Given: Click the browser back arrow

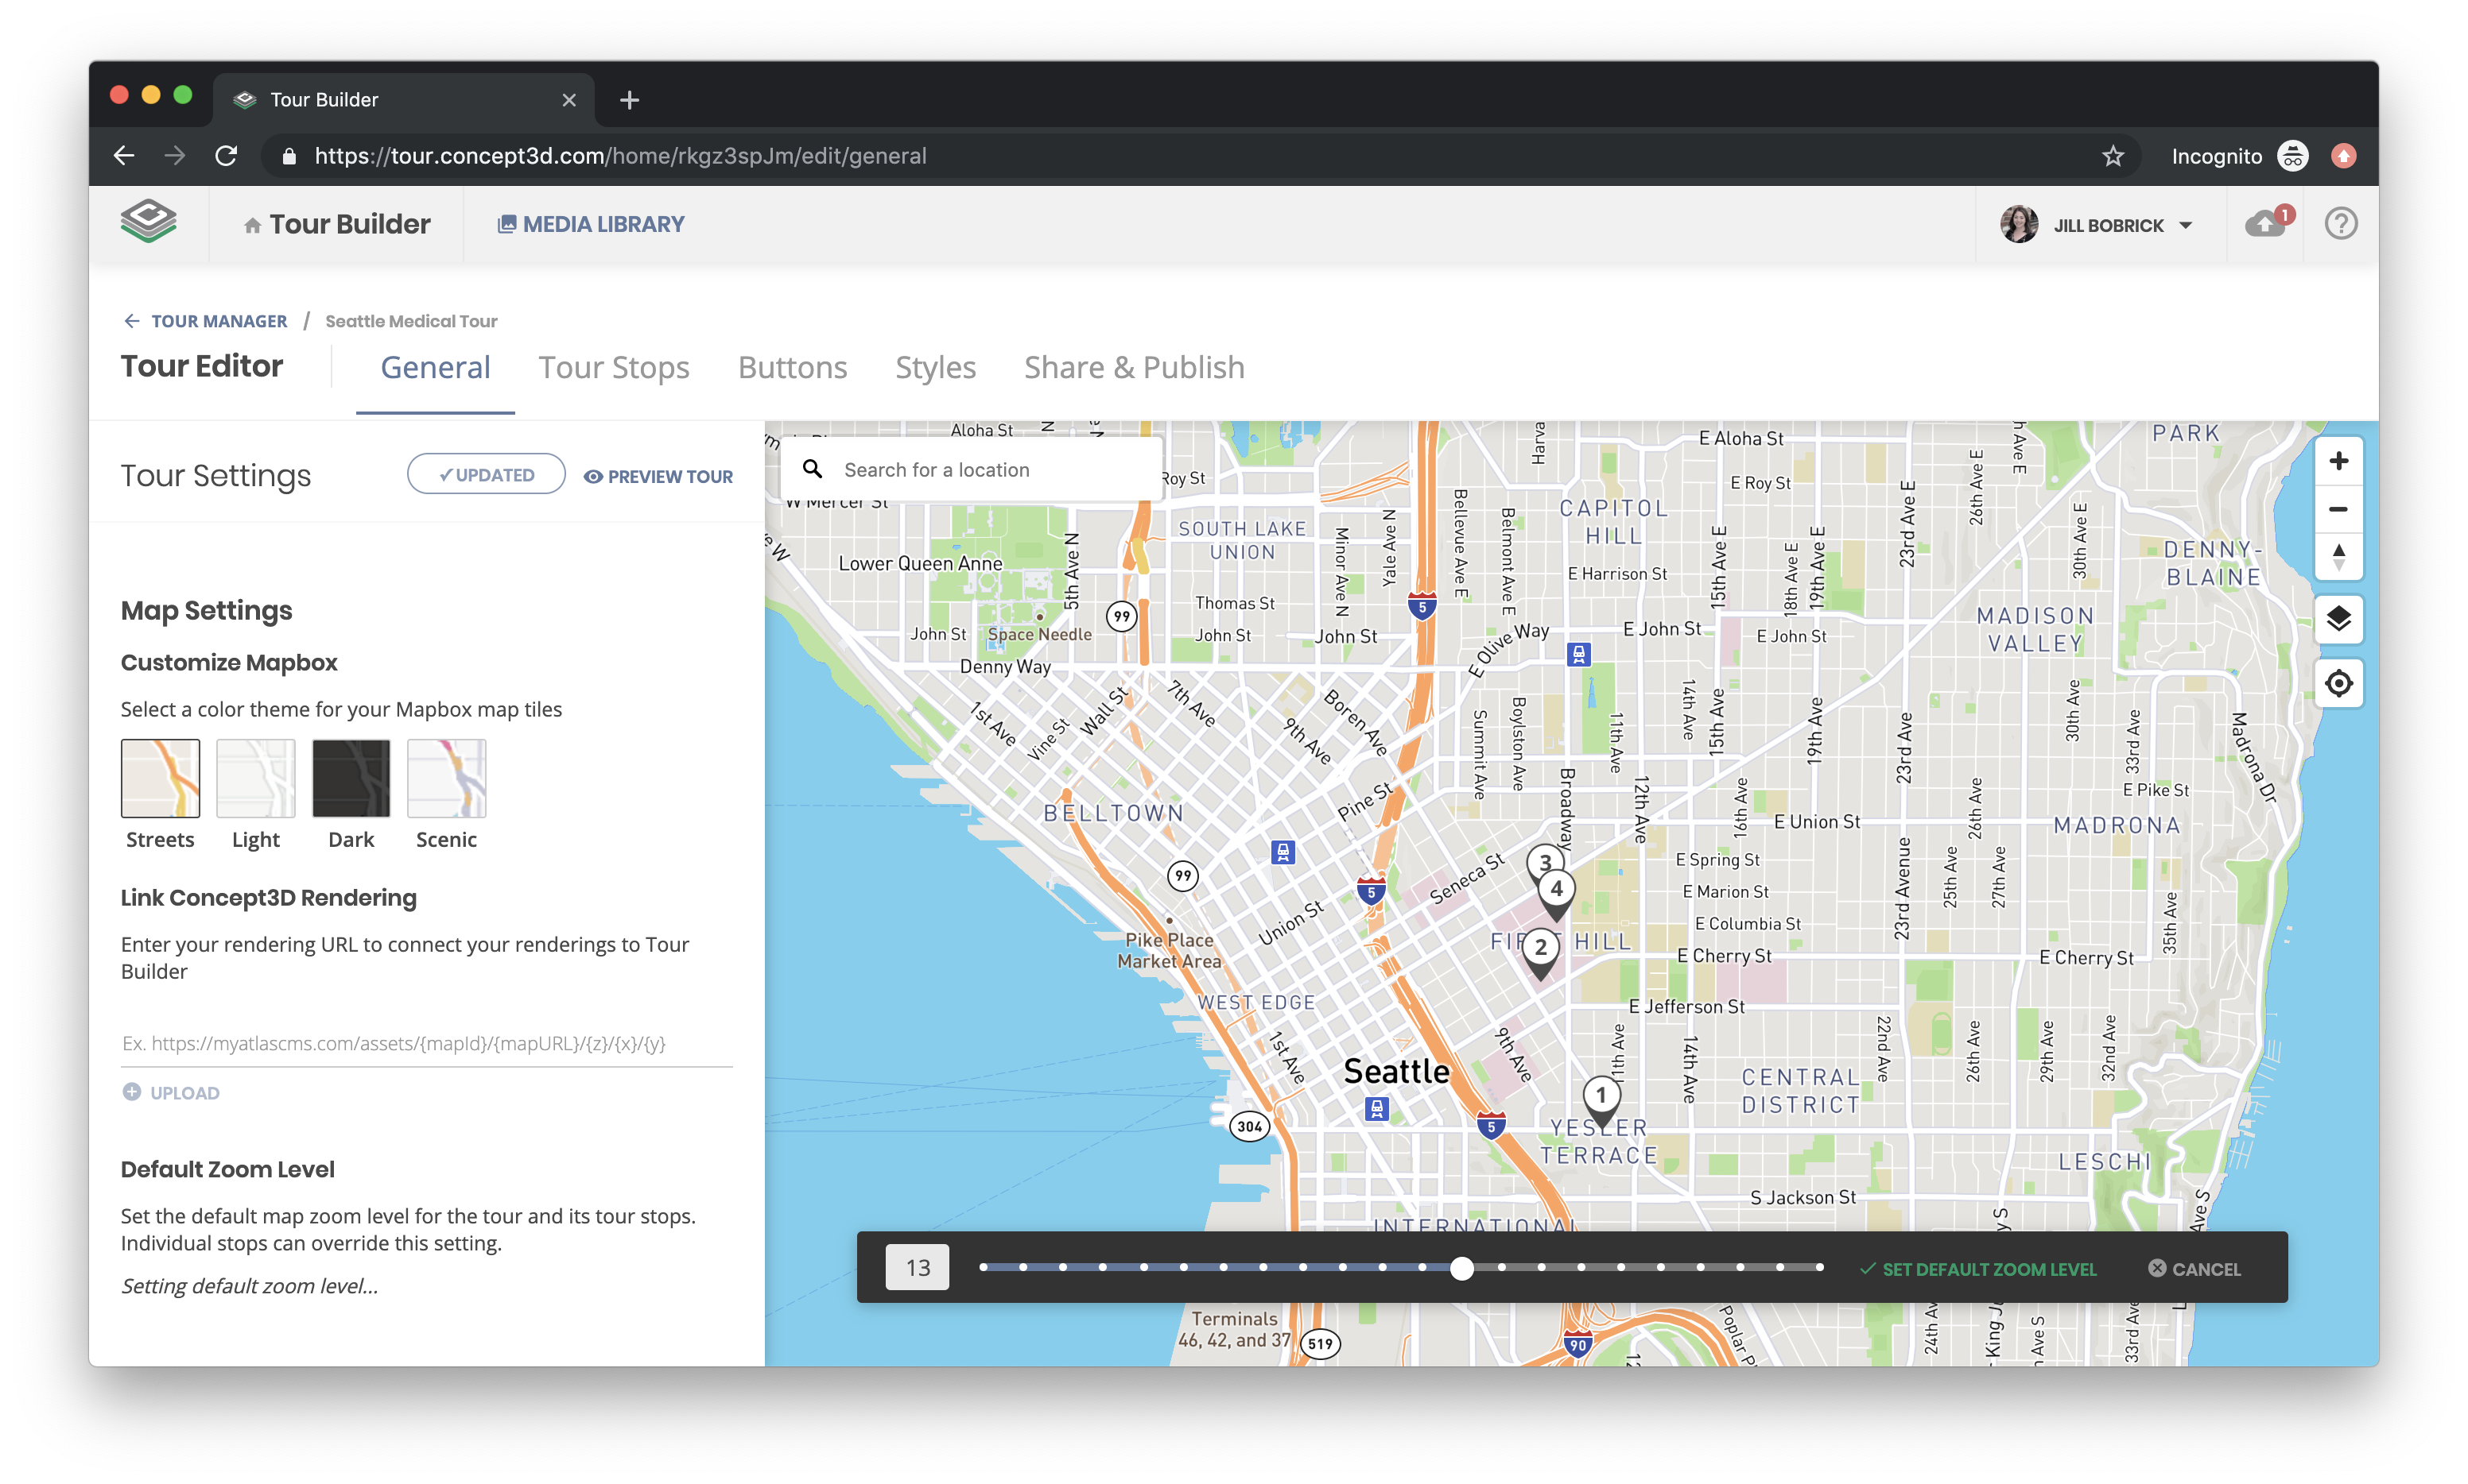Looking at the screenshot, I should point(124,156).
